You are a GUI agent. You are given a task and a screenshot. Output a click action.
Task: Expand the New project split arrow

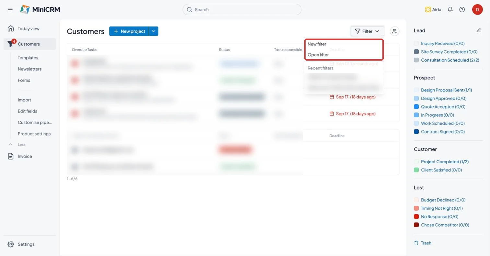tap(154, 31)
